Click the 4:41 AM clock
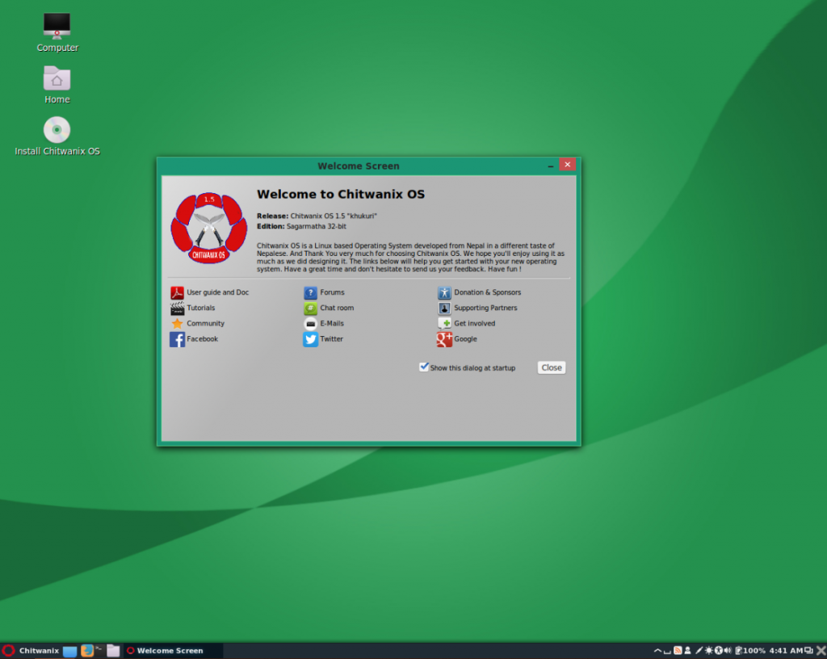Viewport: 827px width, 659px height. (x=786, y=651)
